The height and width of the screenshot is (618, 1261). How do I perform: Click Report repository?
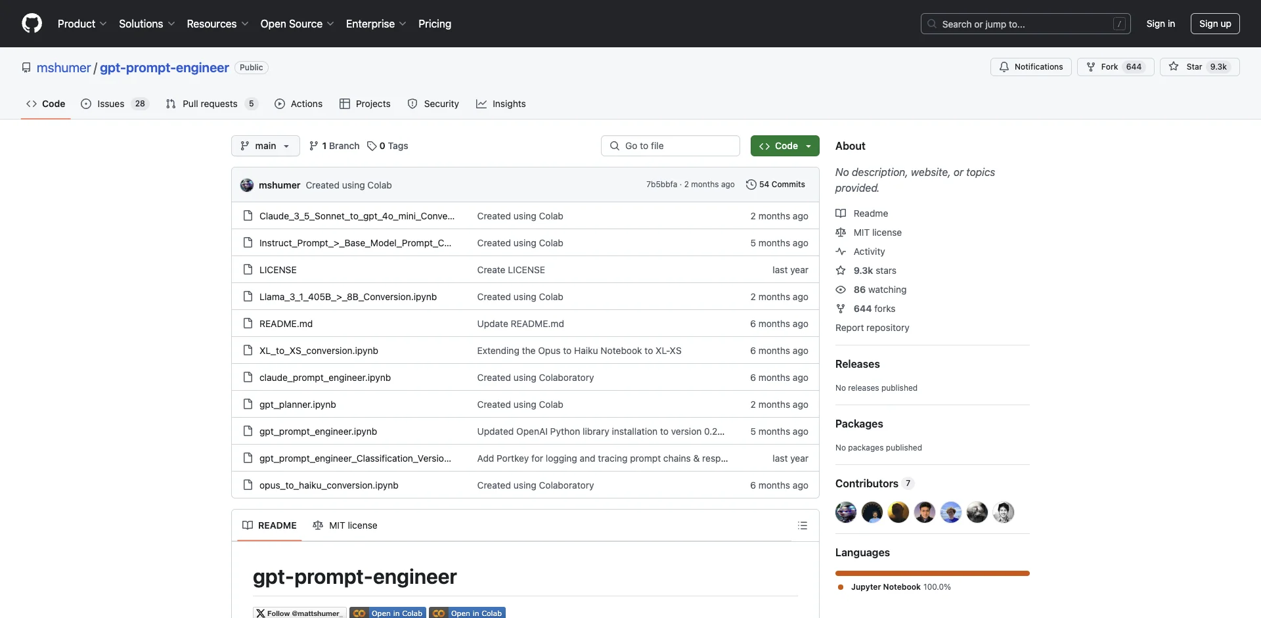click(x=872, y=328)
